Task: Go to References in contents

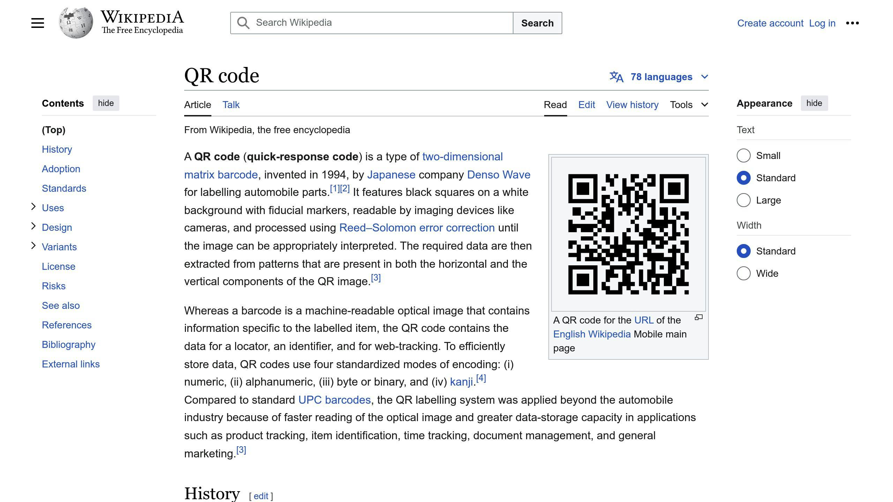Action: click(x=67, y=325)
